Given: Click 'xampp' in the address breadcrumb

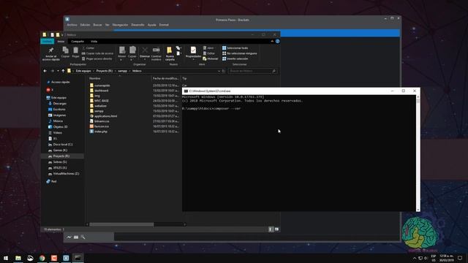Looking at the screenshot, I should click(123, 71).
